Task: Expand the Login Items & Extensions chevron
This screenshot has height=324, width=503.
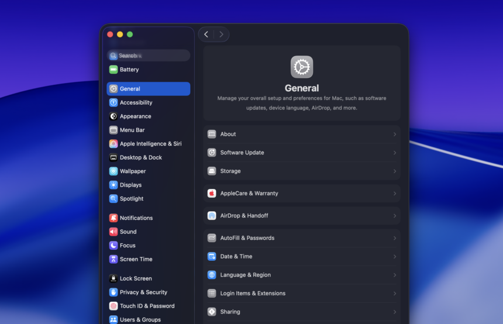Action: [x=395, y=294]
